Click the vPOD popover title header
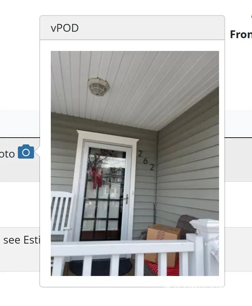This screenshot has width=252, height=306. pos(132,28)
